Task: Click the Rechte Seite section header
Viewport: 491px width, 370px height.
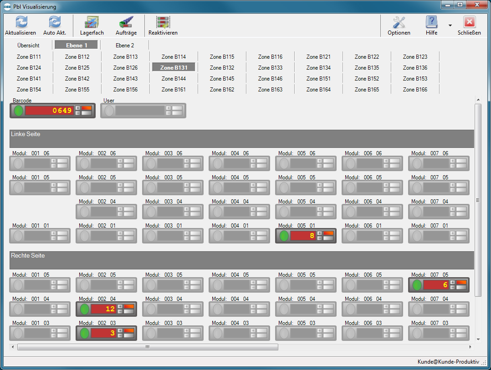Action: click(x=242, y=260)
